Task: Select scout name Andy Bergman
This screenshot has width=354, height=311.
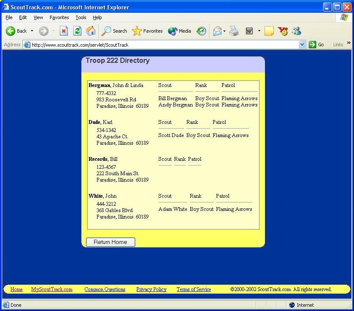Action: coord(176,105)
